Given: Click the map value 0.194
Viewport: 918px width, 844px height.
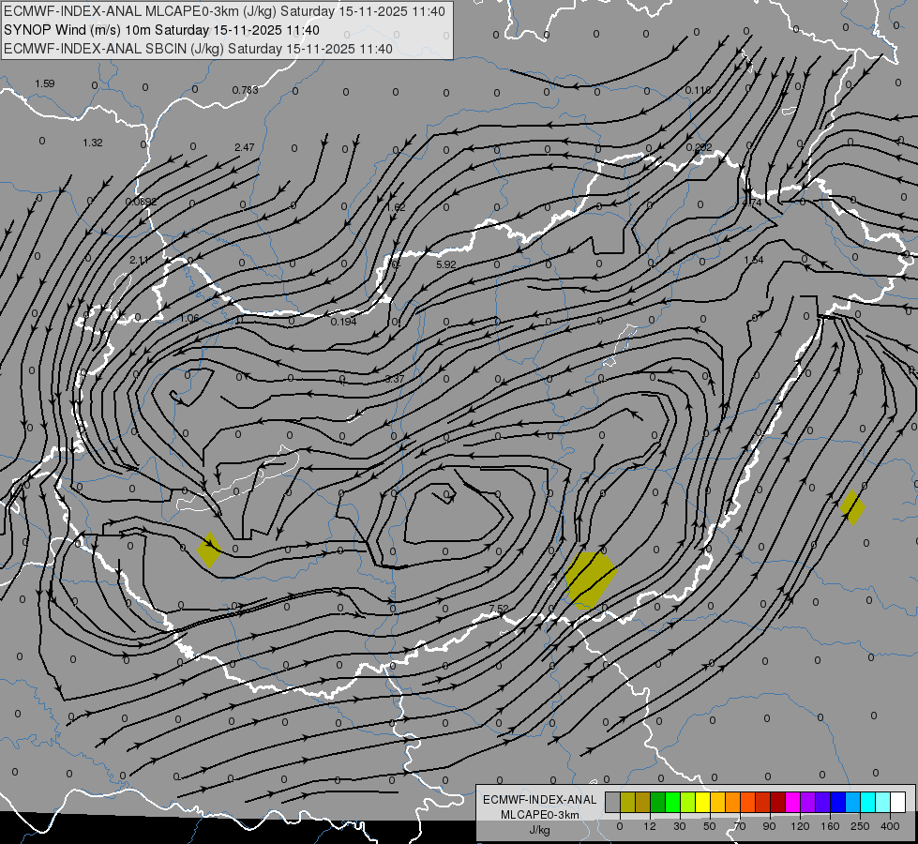Looking at the screenshot, I should point(343,322).
